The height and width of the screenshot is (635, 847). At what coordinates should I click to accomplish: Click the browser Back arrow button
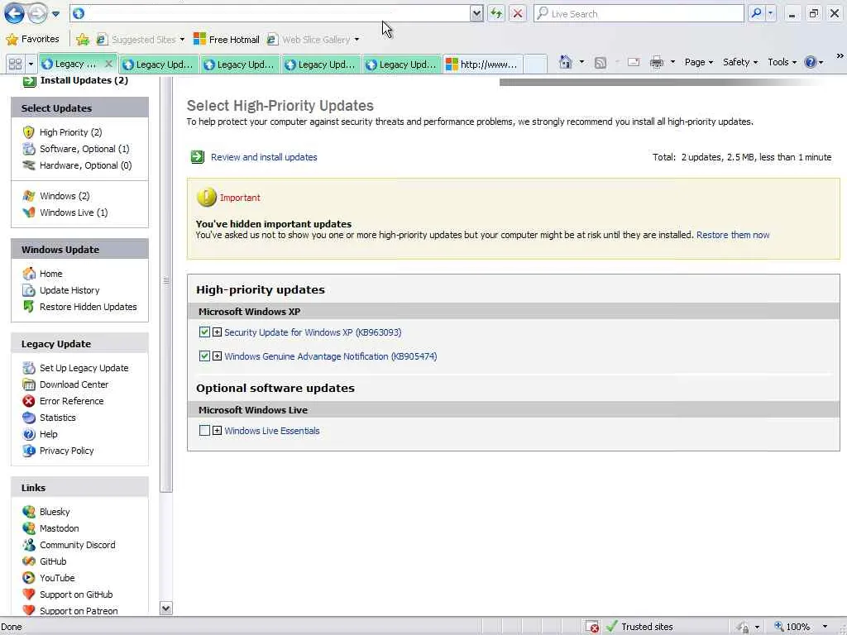coord(15,13)
